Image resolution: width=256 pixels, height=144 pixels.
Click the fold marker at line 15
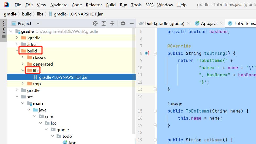(155, 111)
